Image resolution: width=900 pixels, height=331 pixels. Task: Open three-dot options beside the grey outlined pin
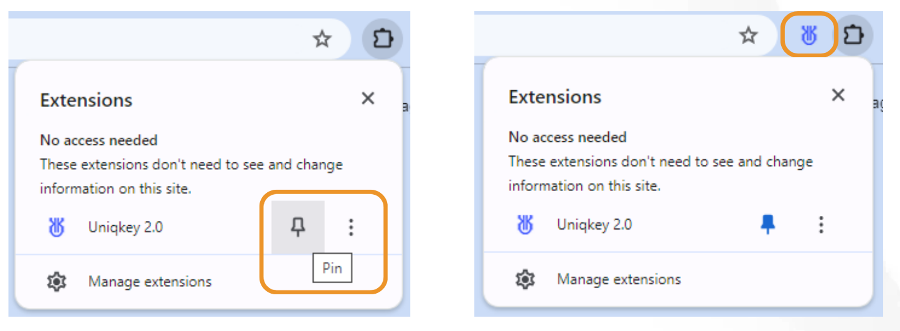point(351,228)
